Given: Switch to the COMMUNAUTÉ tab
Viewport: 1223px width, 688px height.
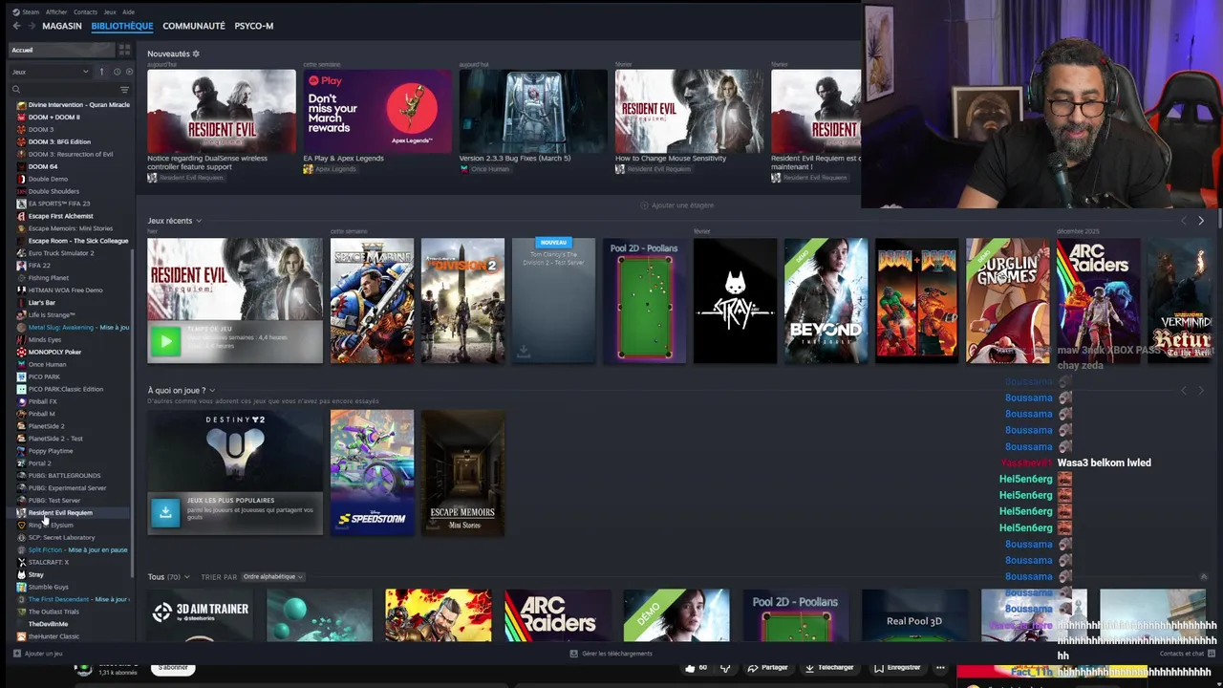Looking at the screenshot, I should click(194, 26).
